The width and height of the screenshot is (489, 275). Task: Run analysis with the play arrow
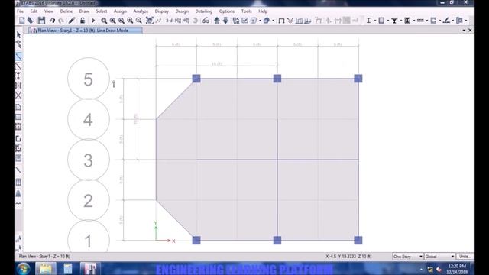pyautogui.click(x=93, y=21)
